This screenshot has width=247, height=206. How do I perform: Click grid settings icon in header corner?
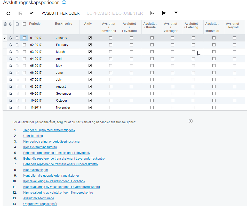pyautogui.click(x=5, y=24)
